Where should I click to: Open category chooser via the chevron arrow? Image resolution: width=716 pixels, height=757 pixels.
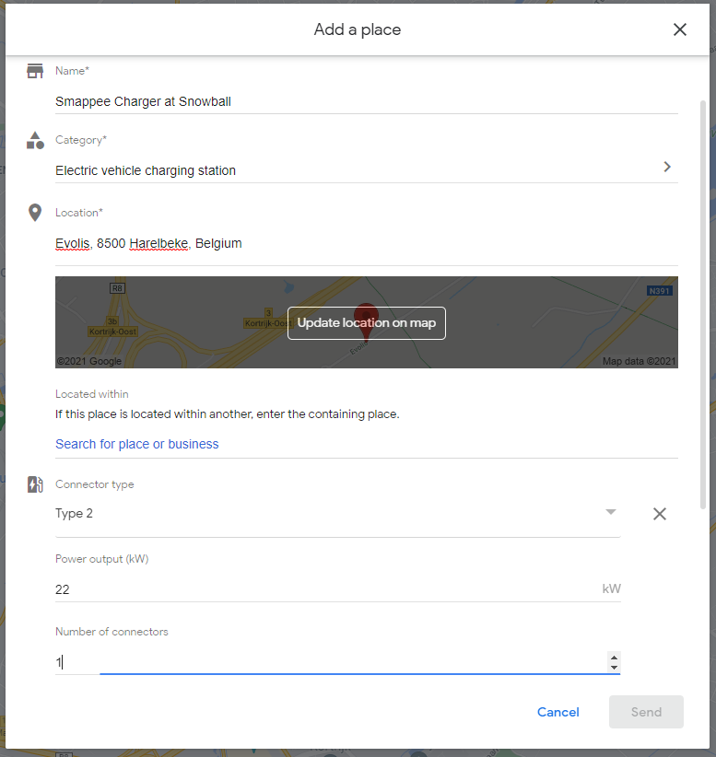click(x=667, y=167)
